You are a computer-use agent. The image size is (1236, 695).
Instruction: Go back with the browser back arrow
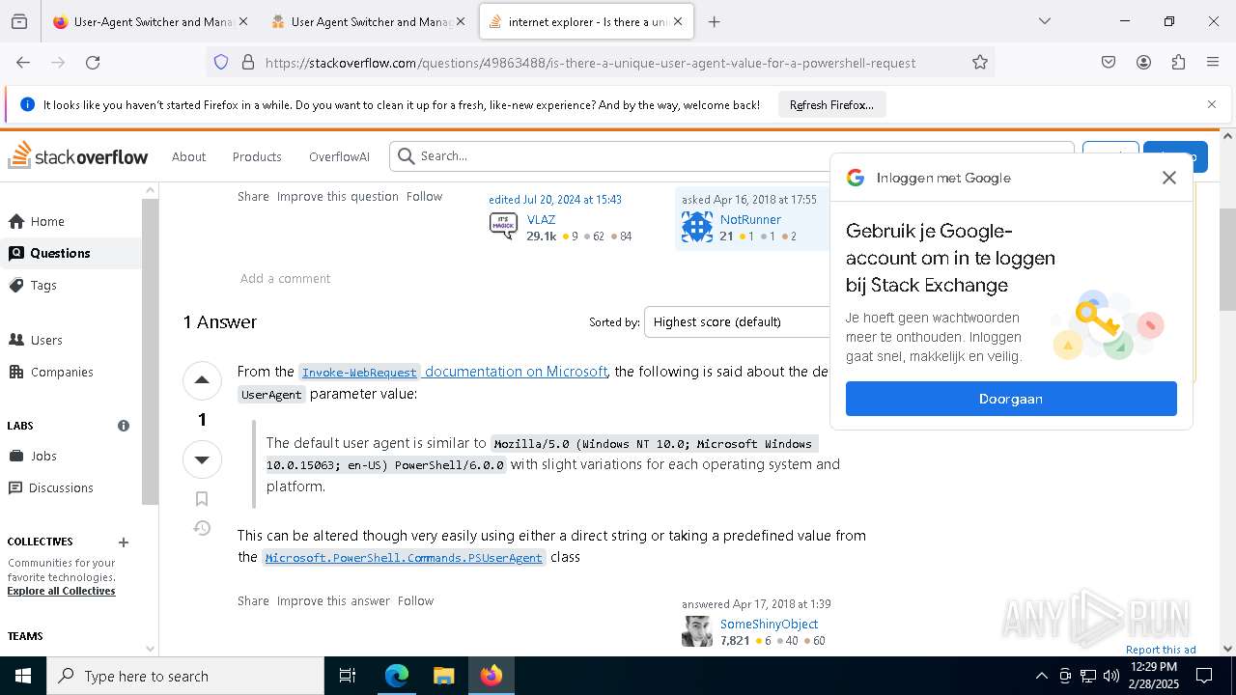point(23,62)
